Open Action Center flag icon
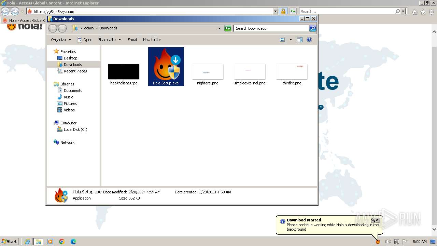Screen dimensions: 437x246 pyautogui.click(x=405, y=242)
